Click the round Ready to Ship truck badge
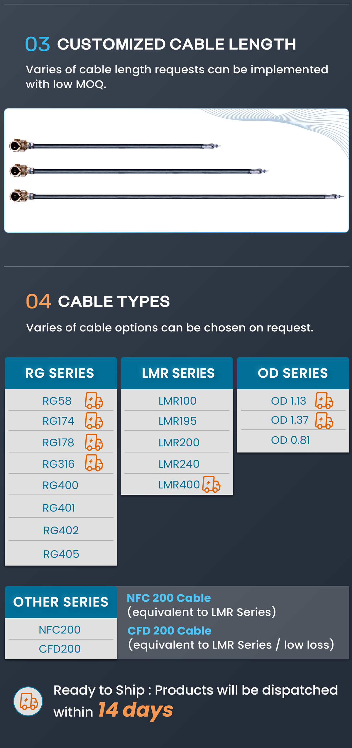This screenshot has width=352, height=748. point(28,701)
